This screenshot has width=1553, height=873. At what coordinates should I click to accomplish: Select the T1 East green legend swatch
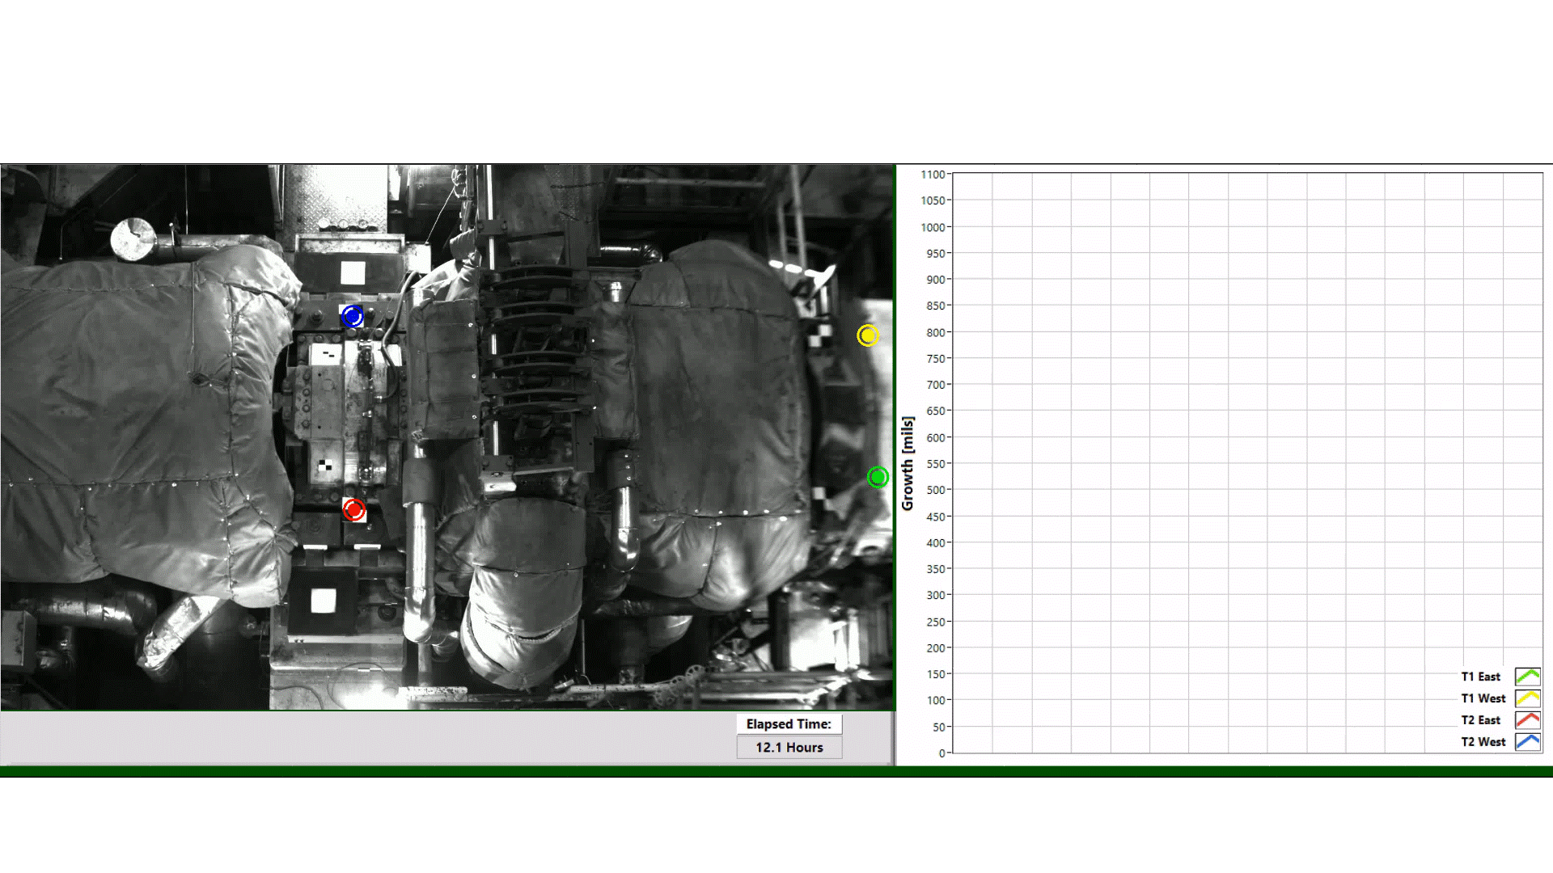(1527, 677)
